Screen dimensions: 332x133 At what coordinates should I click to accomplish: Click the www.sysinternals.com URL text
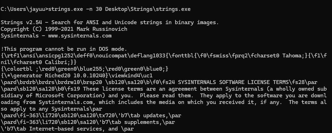pyautogui.click(x=80, y=36)
